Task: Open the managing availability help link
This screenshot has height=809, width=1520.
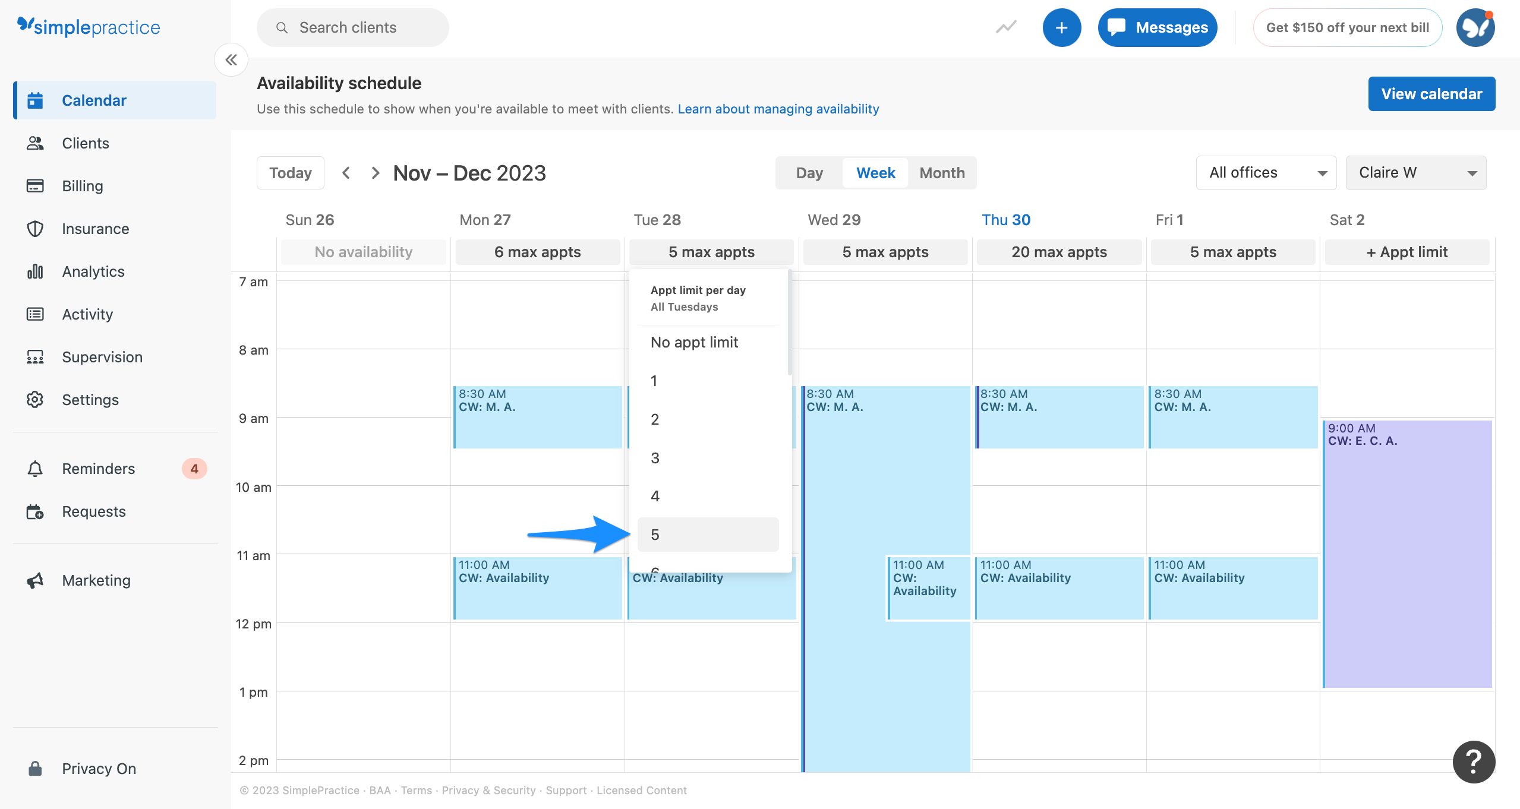Action: tap(778, 109)
